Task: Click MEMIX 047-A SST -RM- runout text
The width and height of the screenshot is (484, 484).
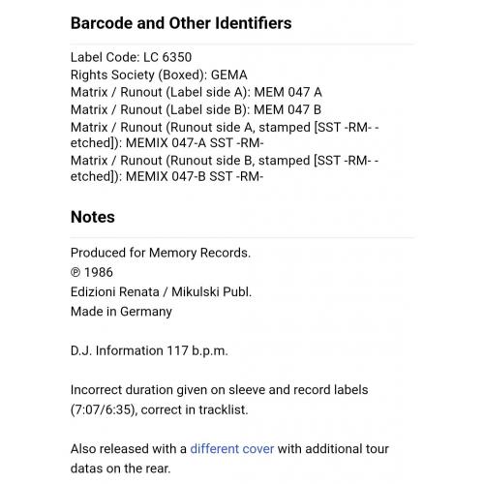Action: pos(195,143)
